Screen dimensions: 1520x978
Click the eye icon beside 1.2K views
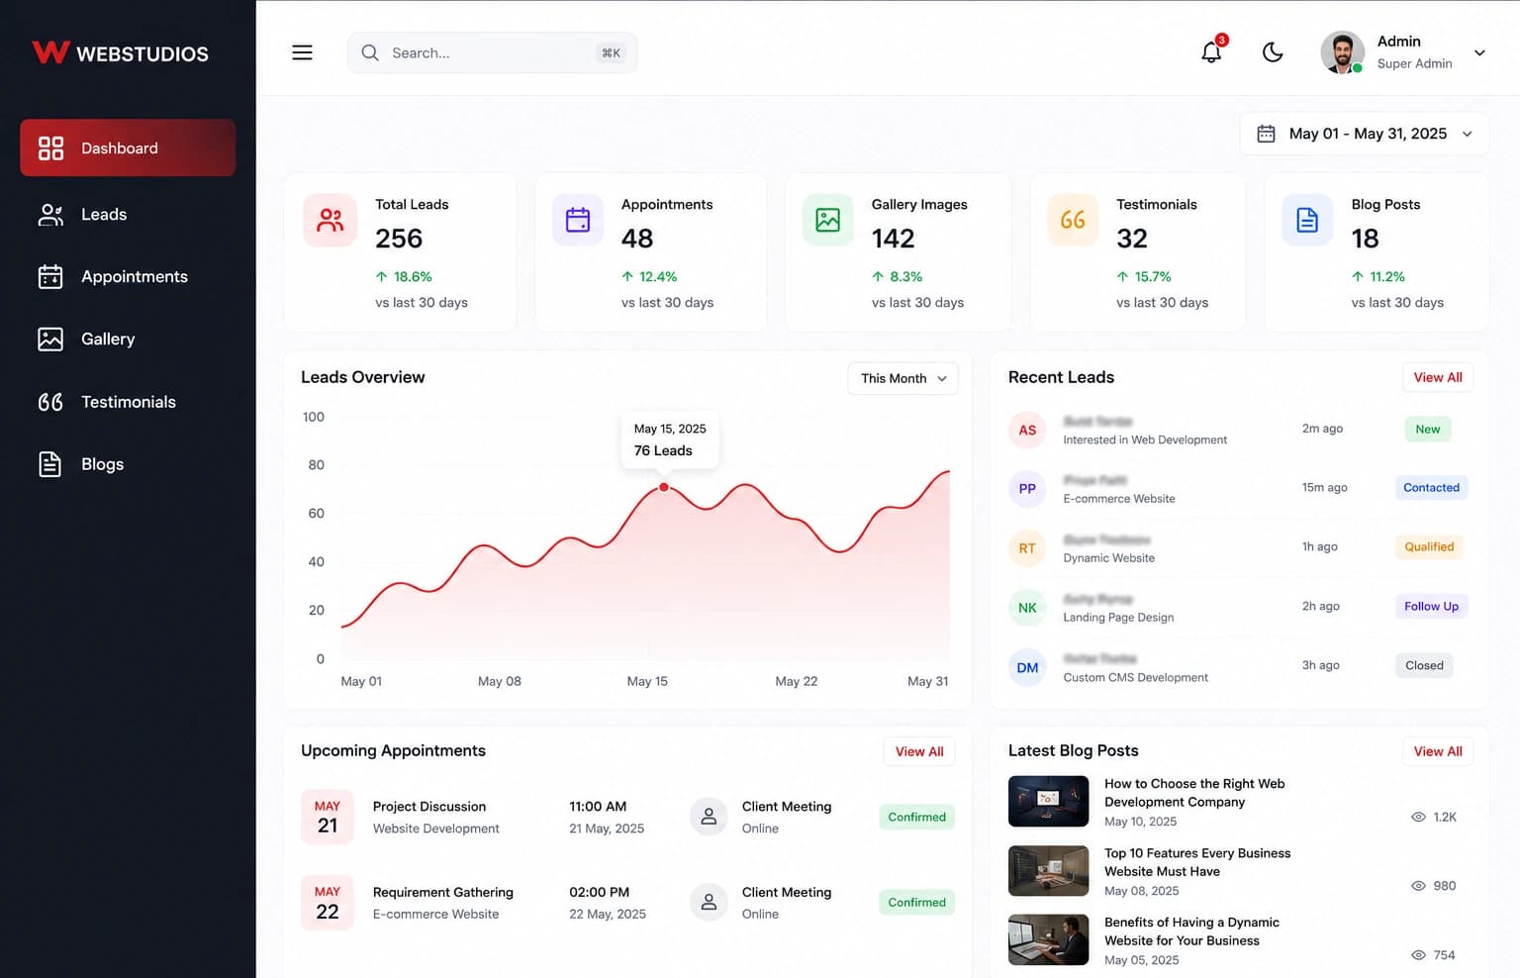(1418, 817)
